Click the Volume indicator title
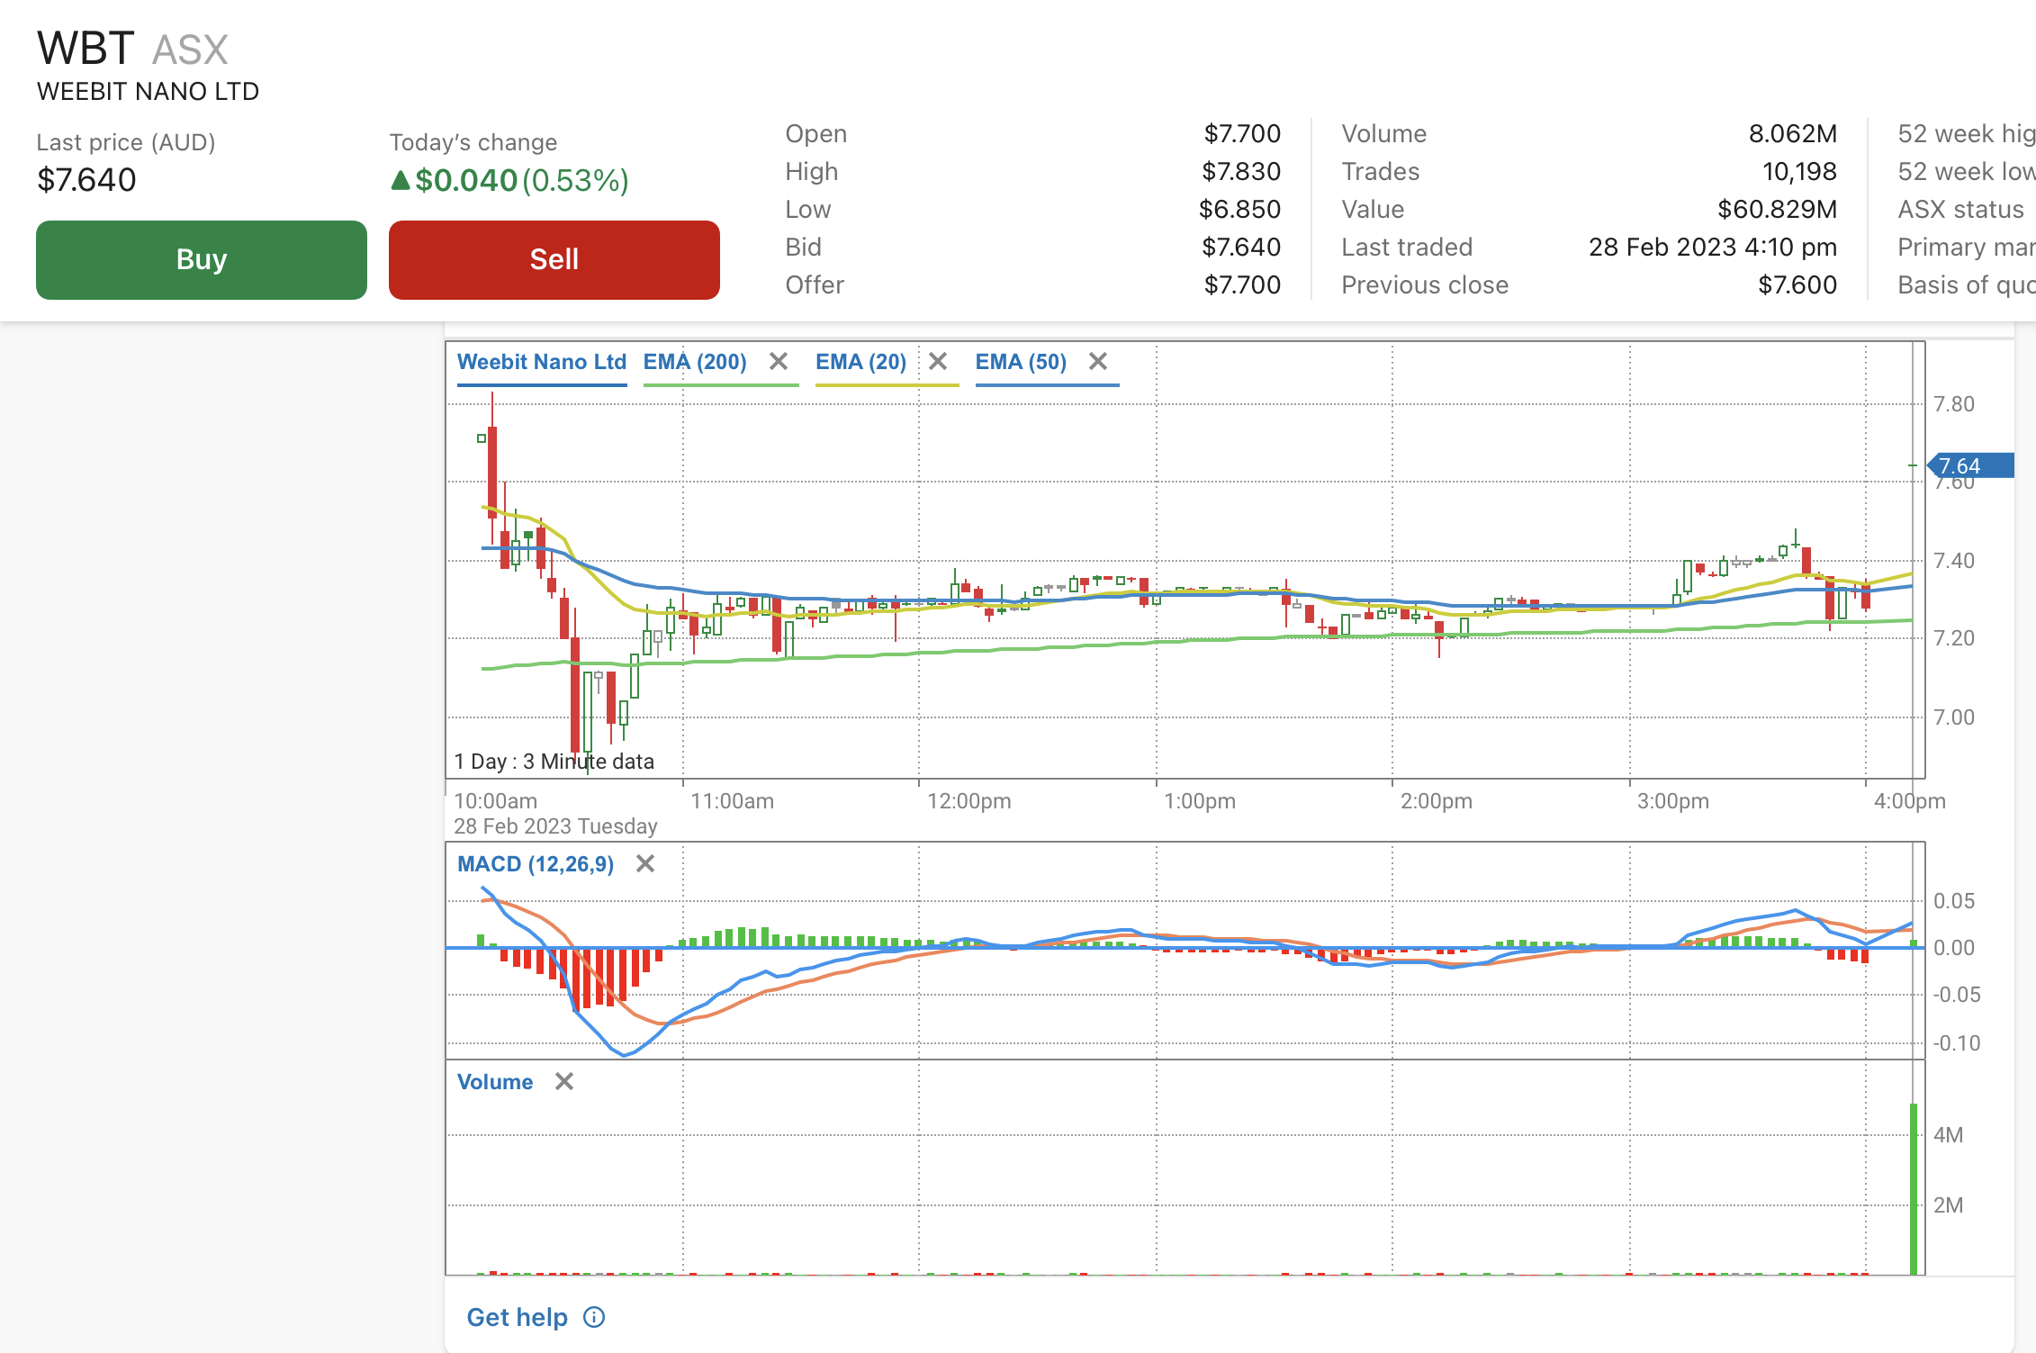 coord(495,1082)
